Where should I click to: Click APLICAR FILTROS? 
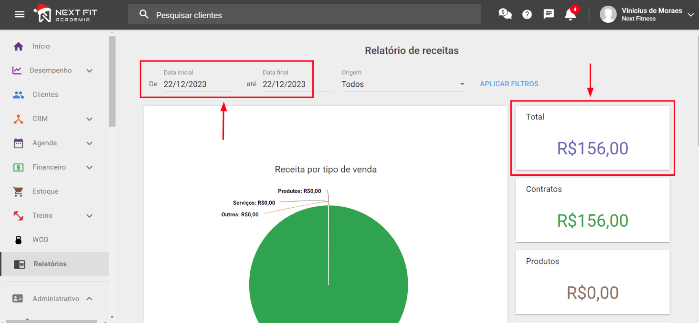pyautogui.click(x=509, y=84)
